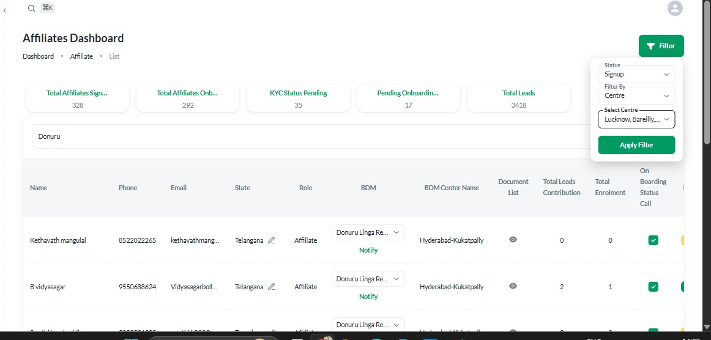Toggle onboarding call checkbox for Kethavath mangulal
The image size is (711, 340).
pyautogui.click(x=653, y=240)
